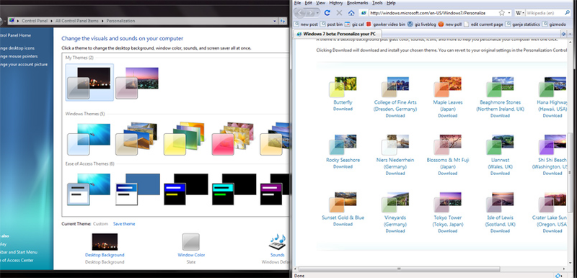
Task: Go to the browser home page
Action: pos(351,13)
